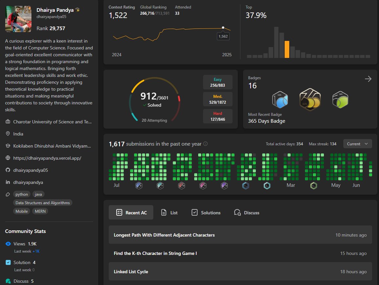Click the tag icon beside skills
Viewport: 379px width, 285px height.
[8, 194]
